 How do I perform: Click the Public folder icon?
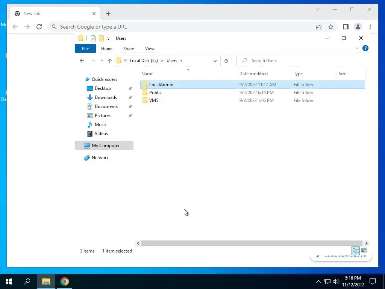pyautogui.click(x=145, y=93)
